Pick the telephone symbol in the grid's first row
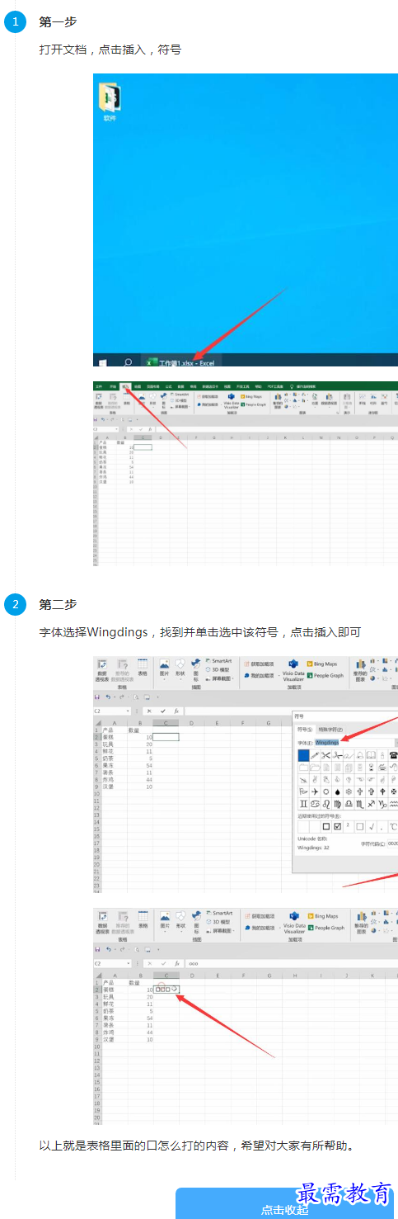The height and width of the screenshot is (1219, 398). (x=394, y=755)
